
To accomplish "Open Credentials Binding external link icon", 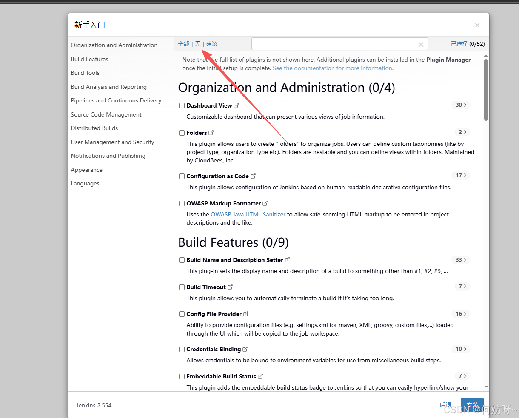I will tap(245, 349).
